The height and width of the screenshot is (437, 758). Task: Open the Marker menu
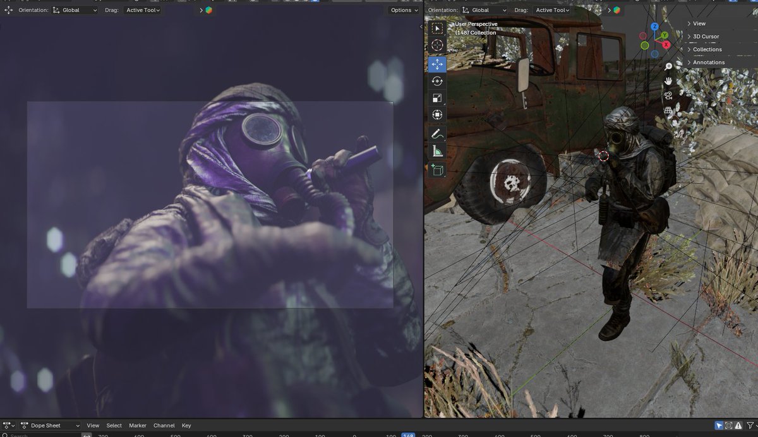click(x=138, y=426)
